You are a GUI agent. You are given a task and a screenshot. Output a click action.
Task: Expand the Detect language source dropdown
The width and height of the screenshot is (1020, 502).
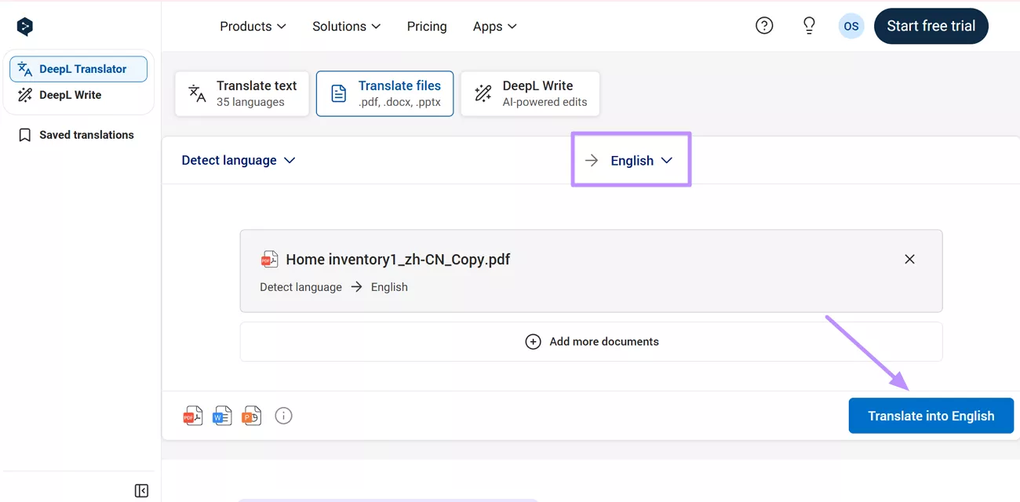click(239, 160)
